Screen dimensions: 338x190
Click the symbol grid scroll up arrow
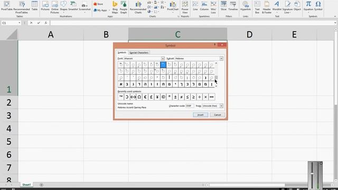click(x=216, y=63)
